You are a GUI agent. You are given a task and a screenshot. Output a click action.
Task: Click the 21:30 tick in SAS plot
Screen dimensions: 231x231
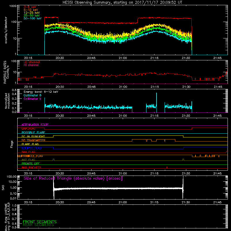click(x=186, y=202)
